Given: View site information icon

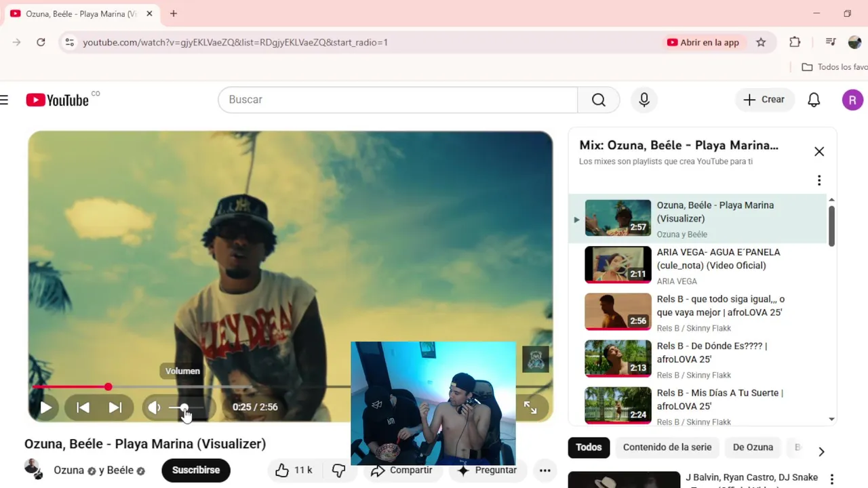Looking at the screenshot, I should [69, 42].
